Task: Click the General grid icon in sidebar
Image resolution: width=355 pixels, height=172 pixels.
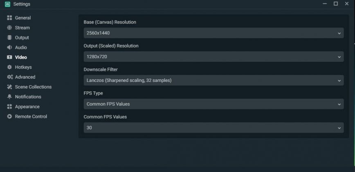Action: 9,18
